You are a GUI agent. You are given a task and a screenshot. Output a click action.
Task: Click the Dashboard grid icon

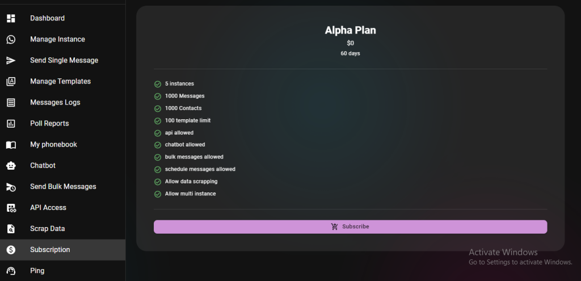click(x=11, y=18)
